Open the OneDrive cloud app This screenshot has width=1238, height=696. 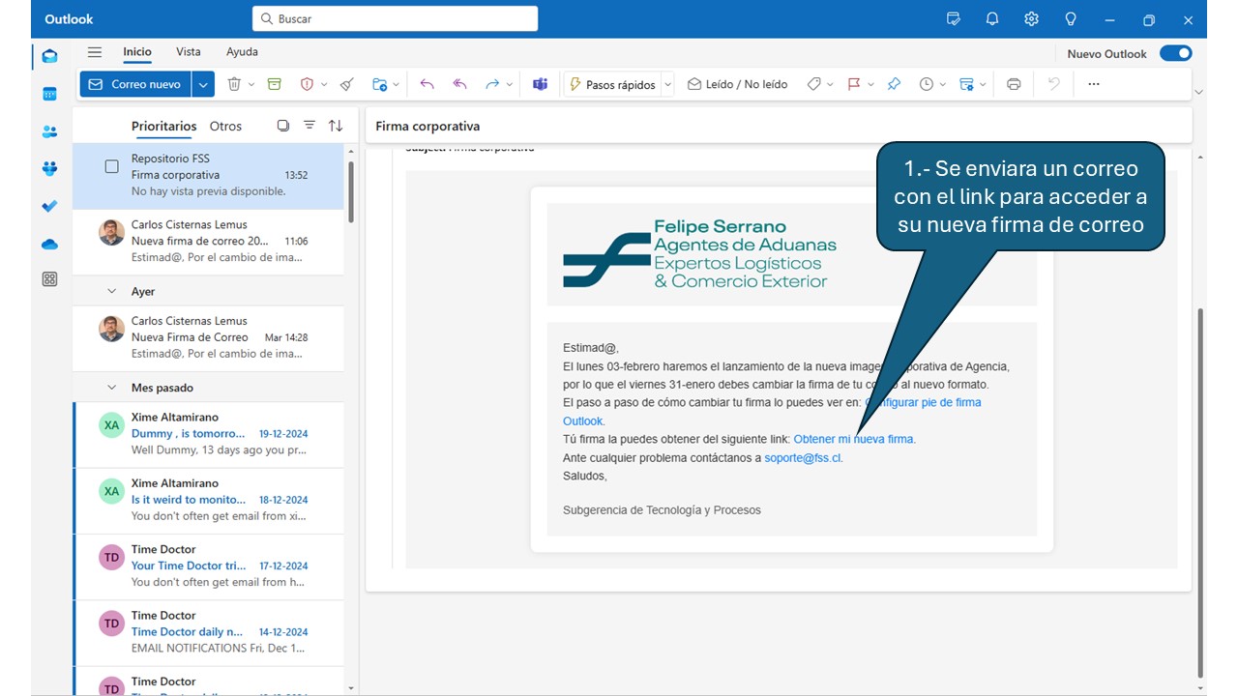coord(49,245)
